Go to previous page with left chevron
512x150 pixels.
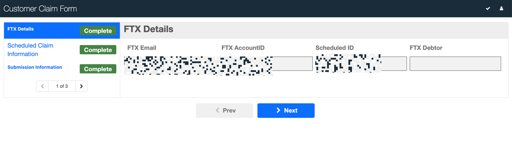42,86
